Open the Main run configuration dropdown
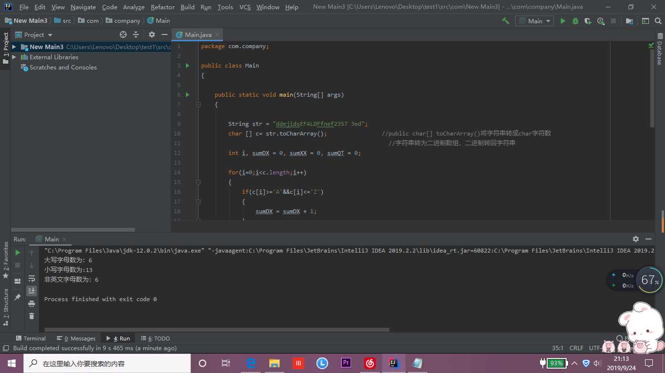This screenshot has width=665, height=373. [535, 21]
